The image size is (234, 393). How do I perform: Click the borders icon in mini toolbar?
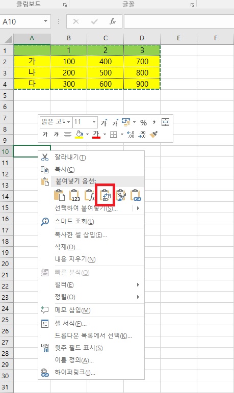click(114, 135)
